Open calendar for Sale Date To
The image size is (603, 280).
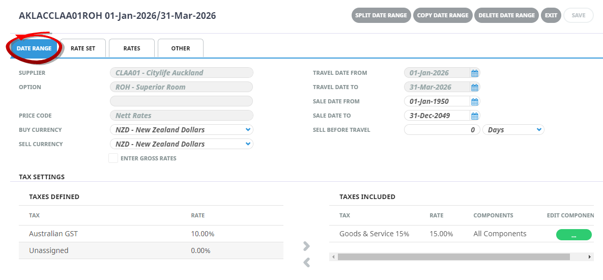point(474,116)
